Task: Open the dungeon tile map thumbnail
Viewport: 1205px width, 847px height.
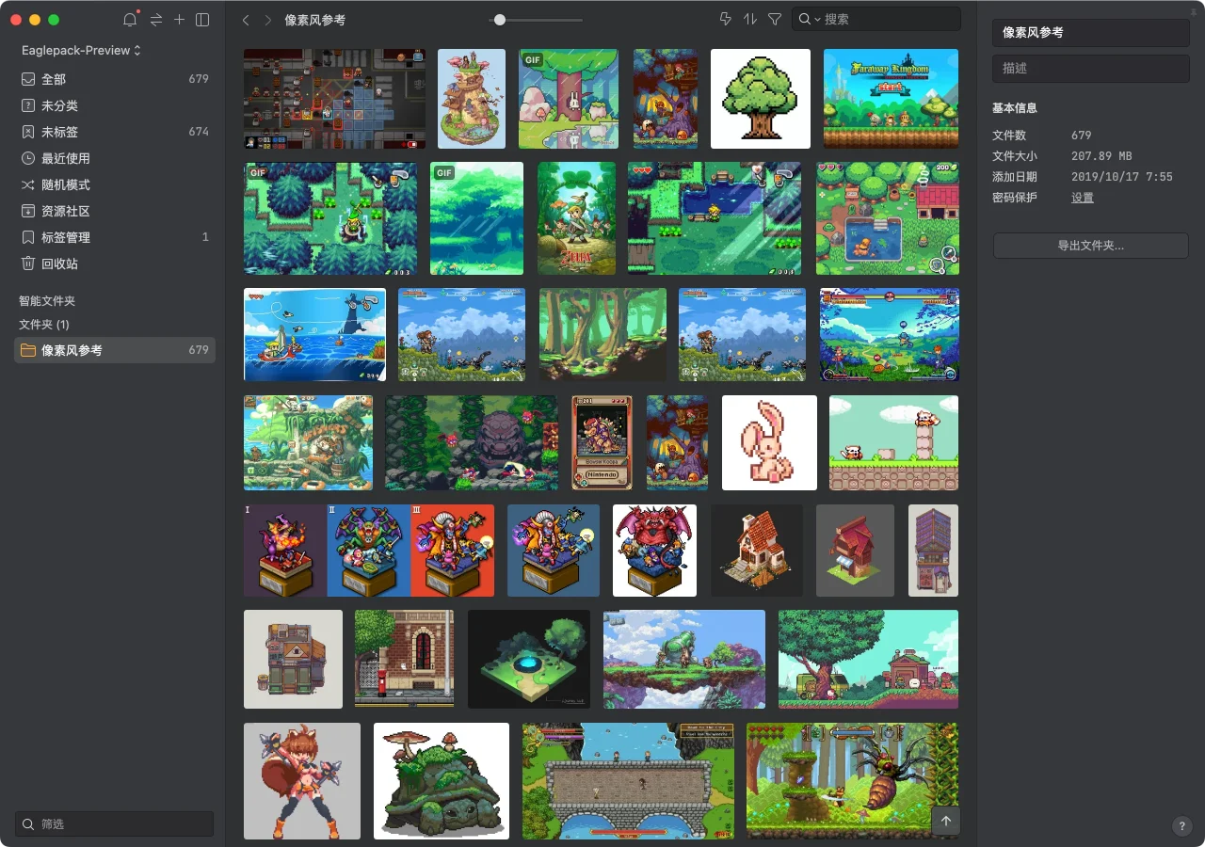Action: pos(334,99)
